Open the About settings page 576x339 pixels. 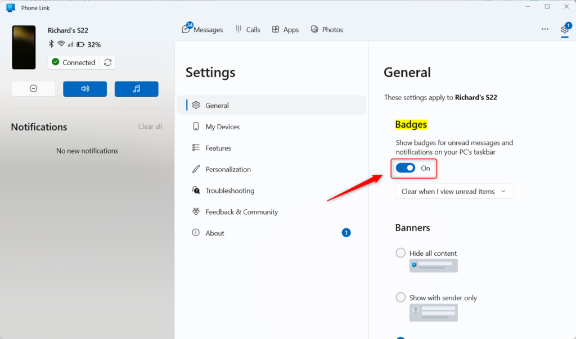[x=272, y=233]
